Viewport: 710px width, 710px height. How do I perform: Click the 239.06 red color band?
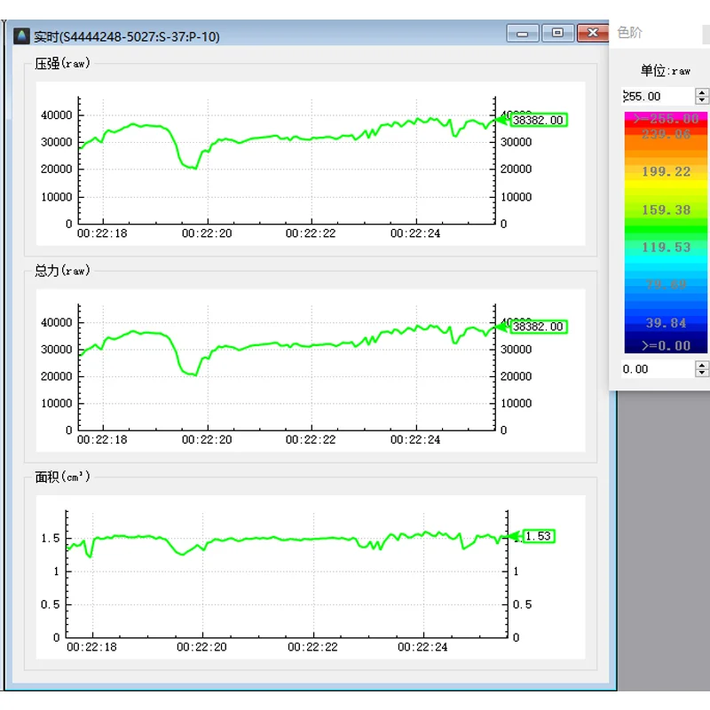point(666,134)
